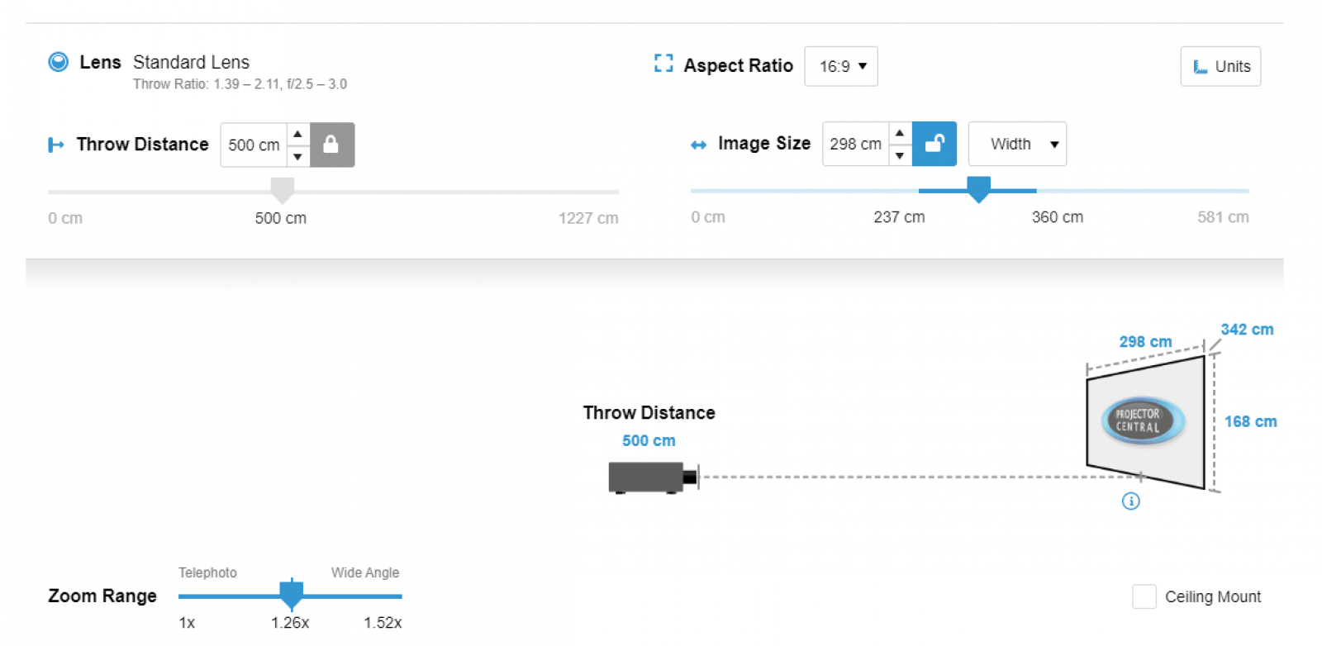This screenshot has height=646, width=1322.
Task: Enable the Ceiling Mount checkbox
Action: point(1144,596)
